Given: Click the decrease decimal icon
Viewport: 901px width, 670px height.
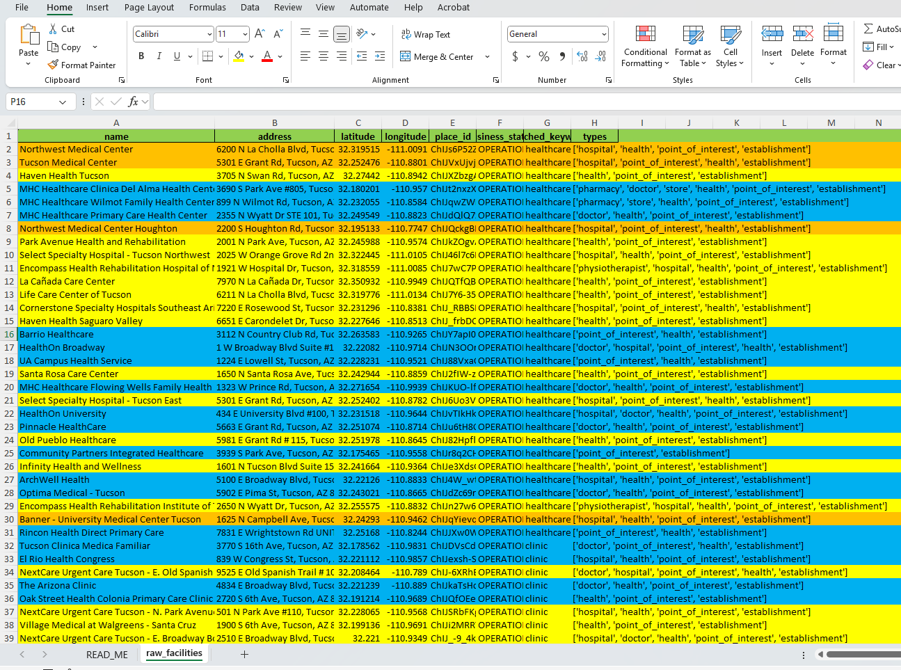Looking at the screenshot, I should click(x=600, y=56).
